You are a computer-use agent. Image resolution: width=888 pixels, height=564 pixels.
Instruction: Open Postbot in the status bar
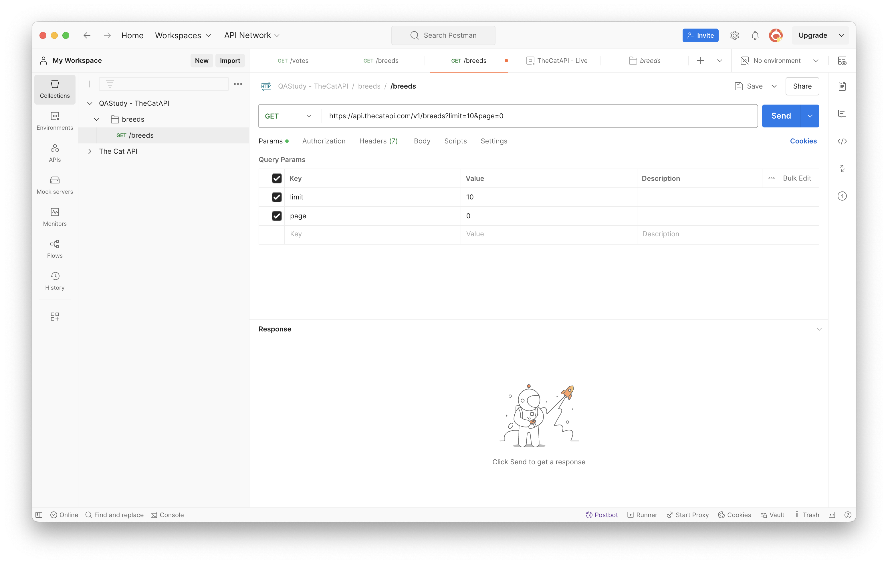602,515
